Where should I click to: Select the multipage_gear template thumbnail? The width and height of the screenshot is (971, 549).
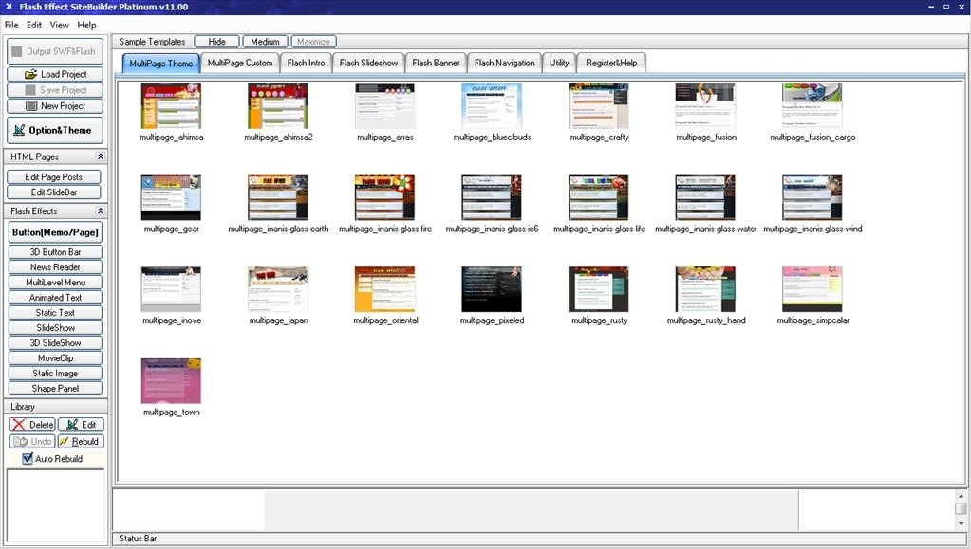171,197
